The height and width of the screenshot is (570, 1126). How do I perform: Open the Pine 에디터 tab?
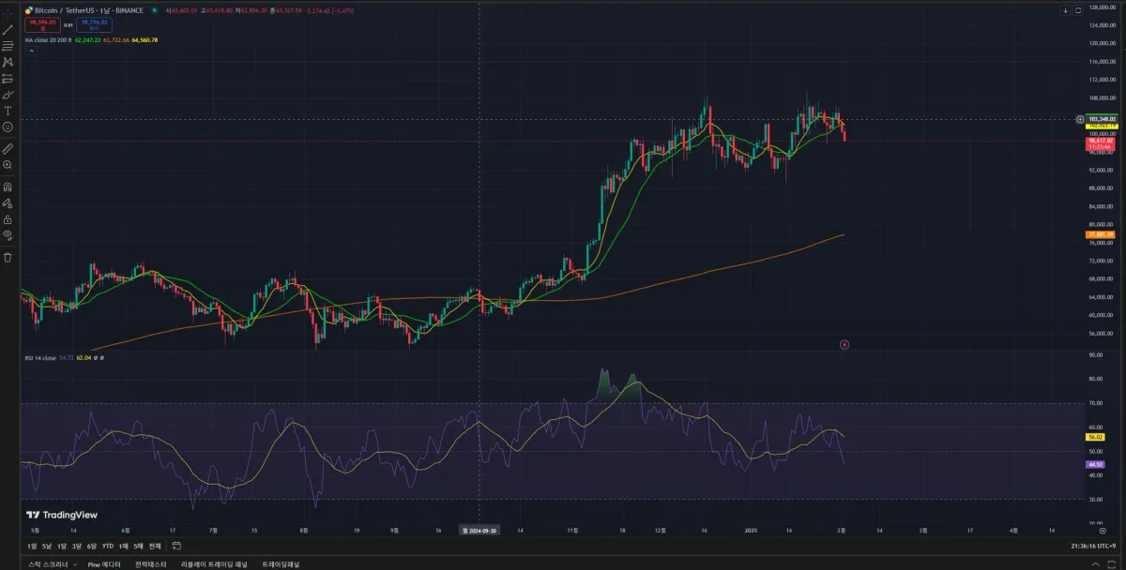(103, 564)
